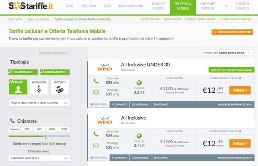Open the Energia menu item
The width and height of the screenshot is (258, 166).
89,6
